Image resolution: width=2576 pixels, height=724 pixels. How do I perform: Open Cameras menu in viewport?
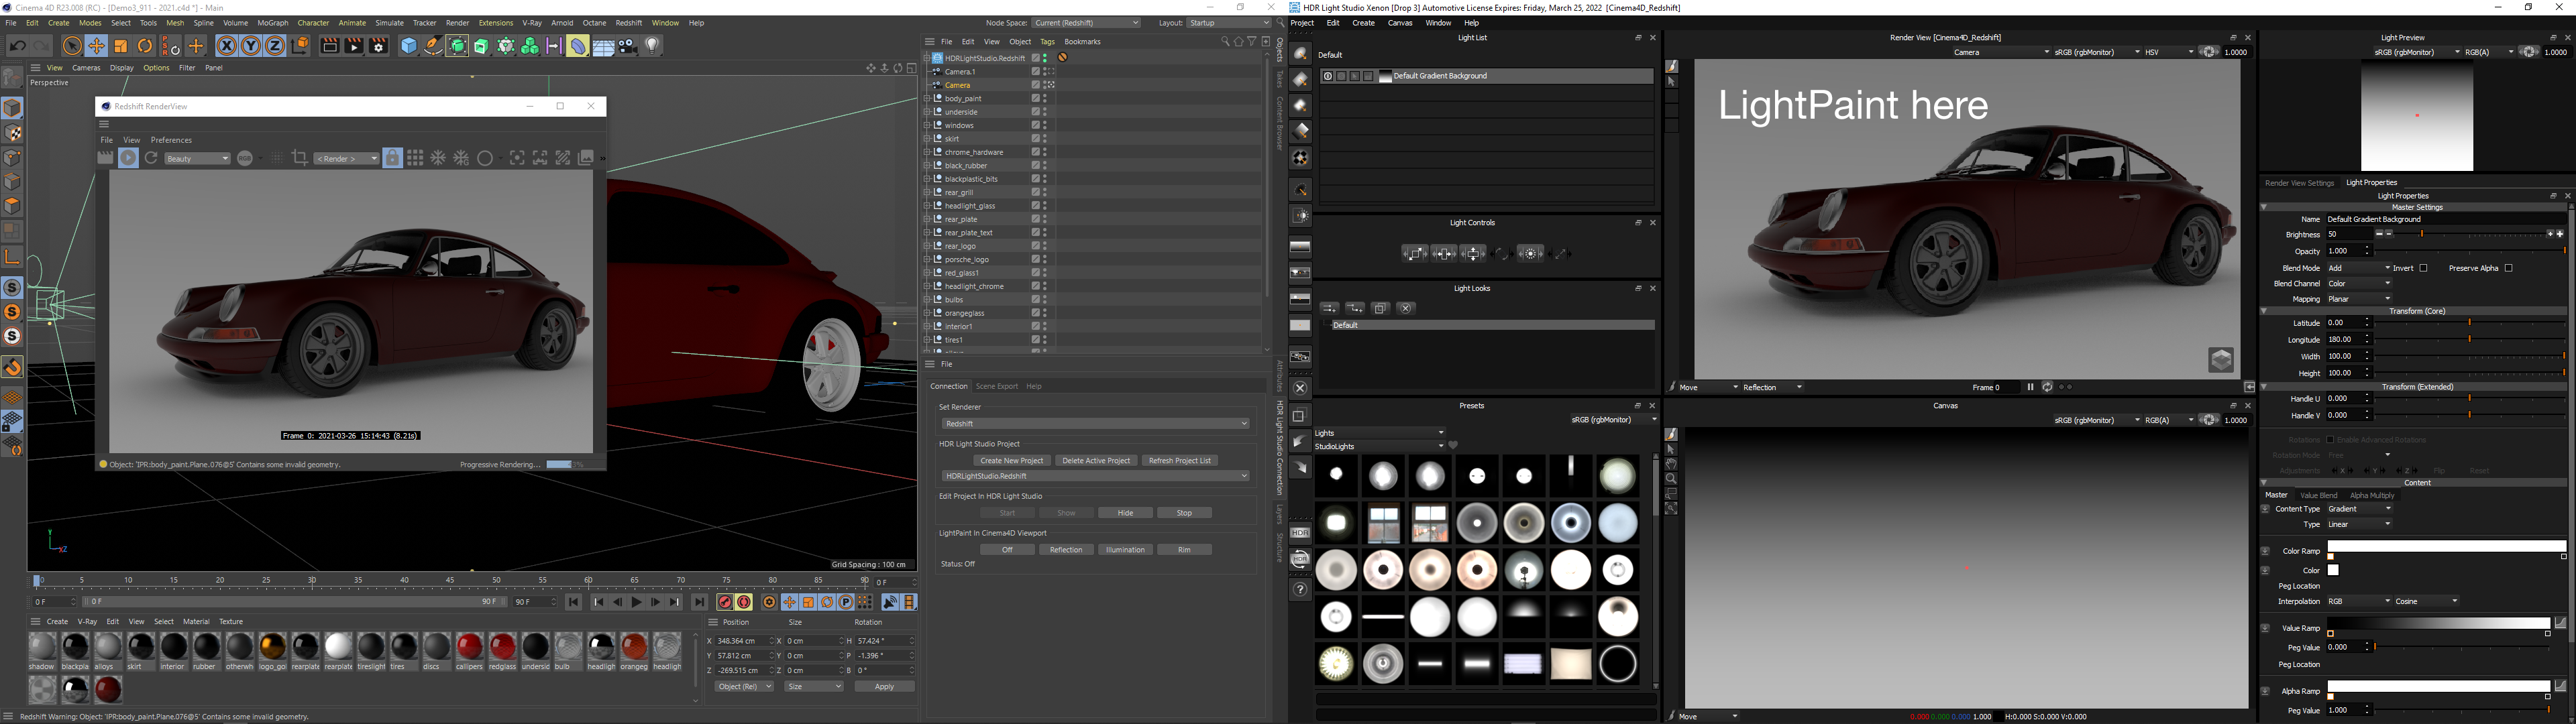point(86,68)
